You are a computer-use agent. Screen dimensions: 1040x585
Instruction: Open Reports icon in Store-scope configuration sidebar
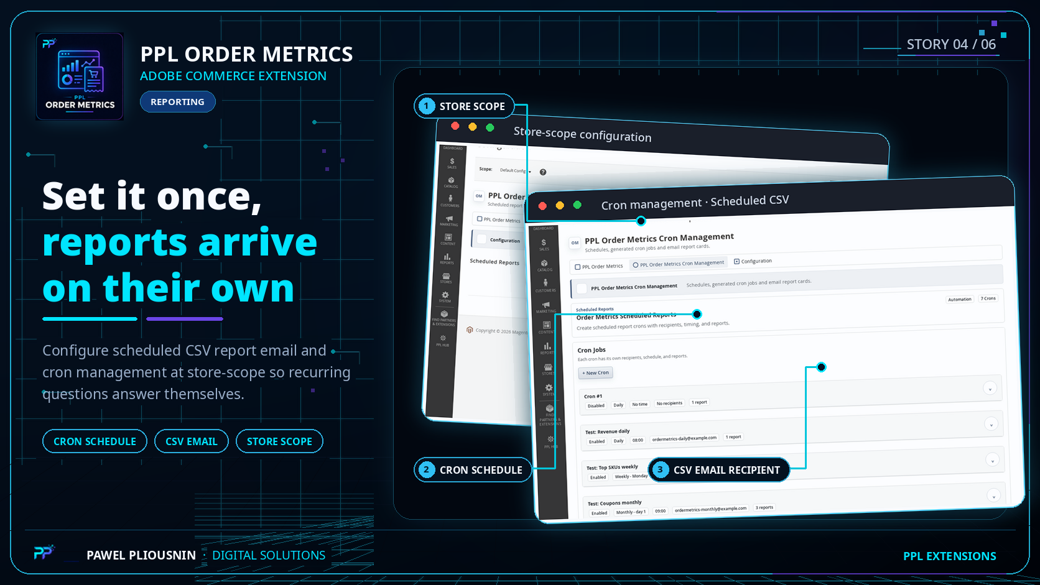coord(447,258)
